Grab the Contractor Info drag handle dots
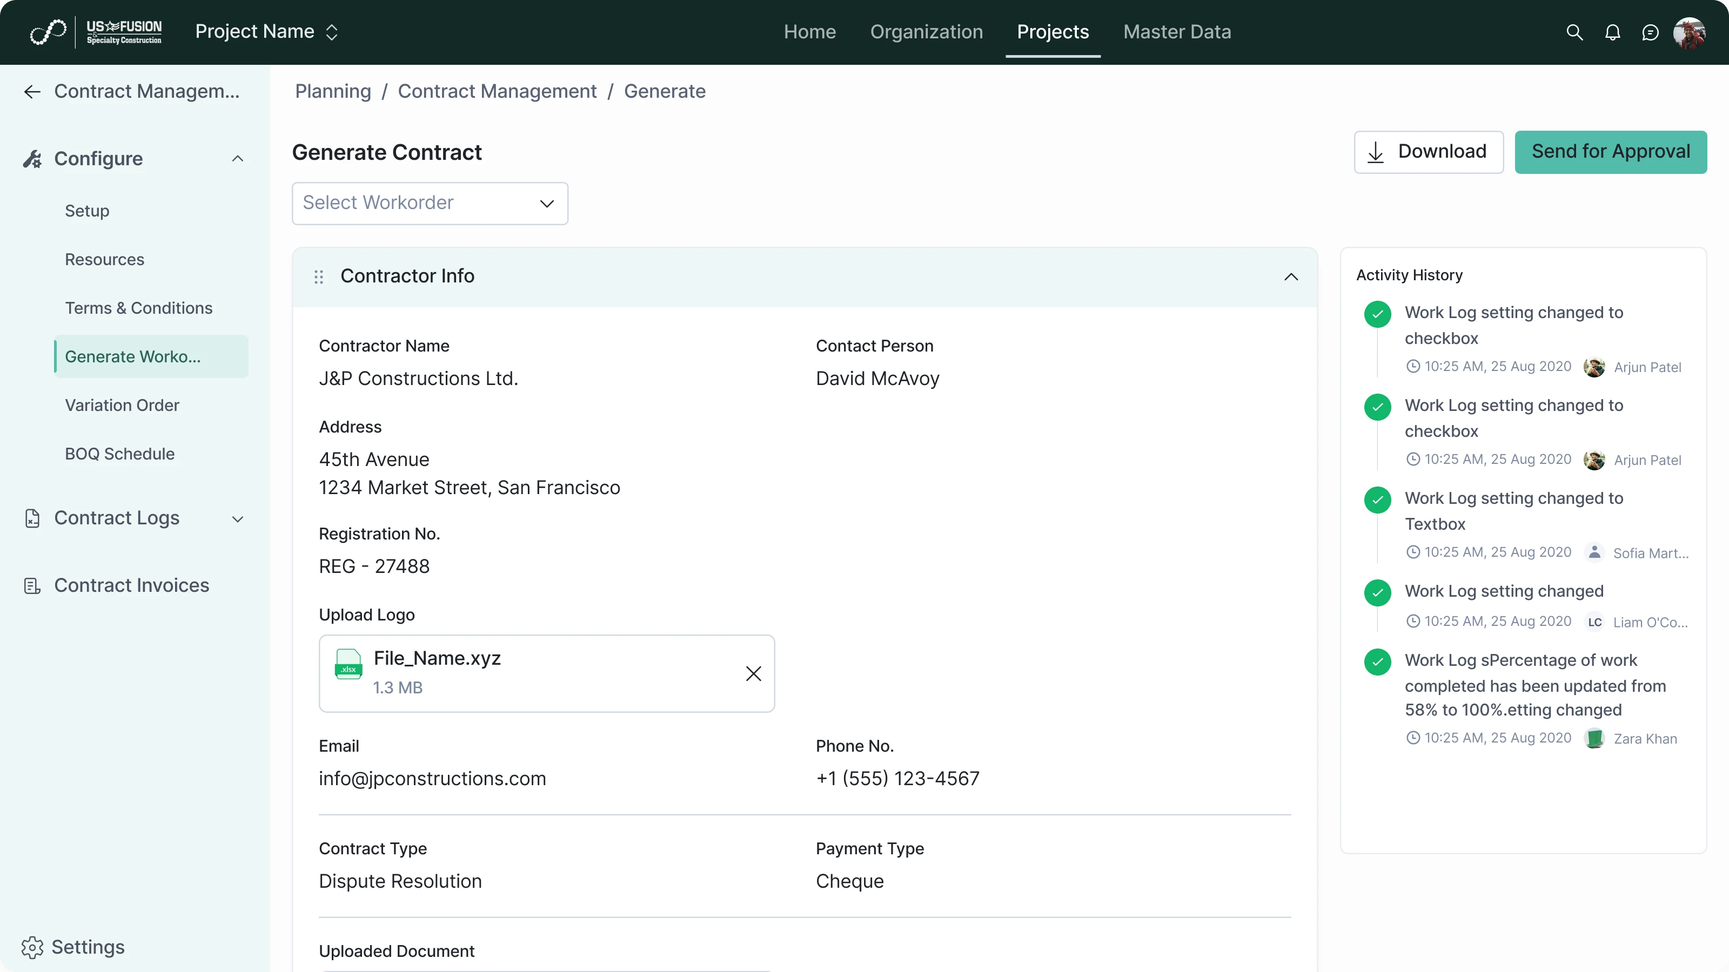The width and height of the screenshot is (1729, 972). tap(318, 276)
